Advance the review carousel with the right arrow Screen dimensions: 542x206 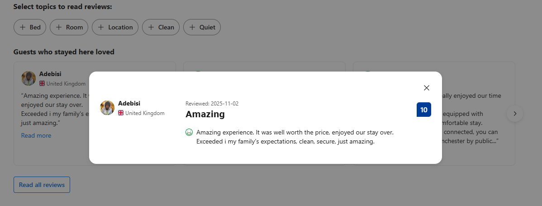coord(515,114)
